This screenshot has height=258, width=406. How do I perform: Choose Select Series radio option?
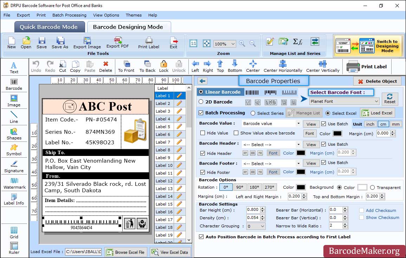click(253, 113)
